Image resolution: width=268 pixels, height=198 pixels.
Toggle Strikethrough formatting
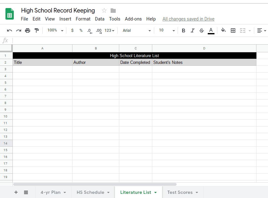click(201, 30)
